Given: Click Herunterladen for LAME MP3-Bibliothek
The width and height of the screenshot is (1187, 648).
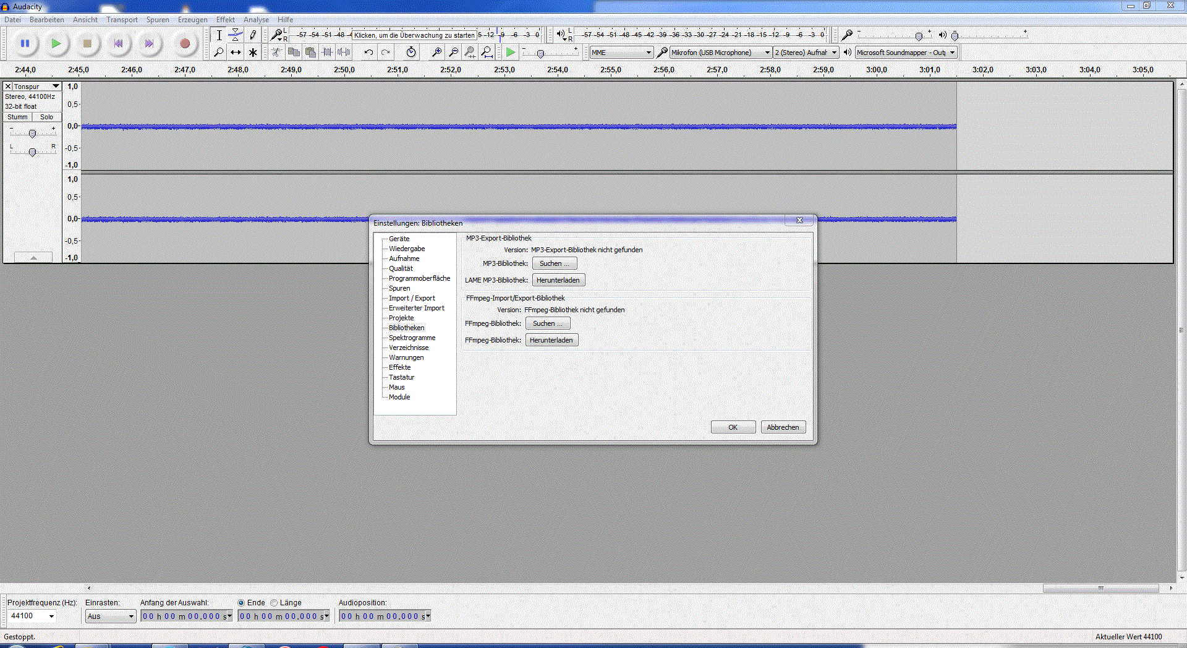Looking at the screenshot, I should [x=558, y=280].
